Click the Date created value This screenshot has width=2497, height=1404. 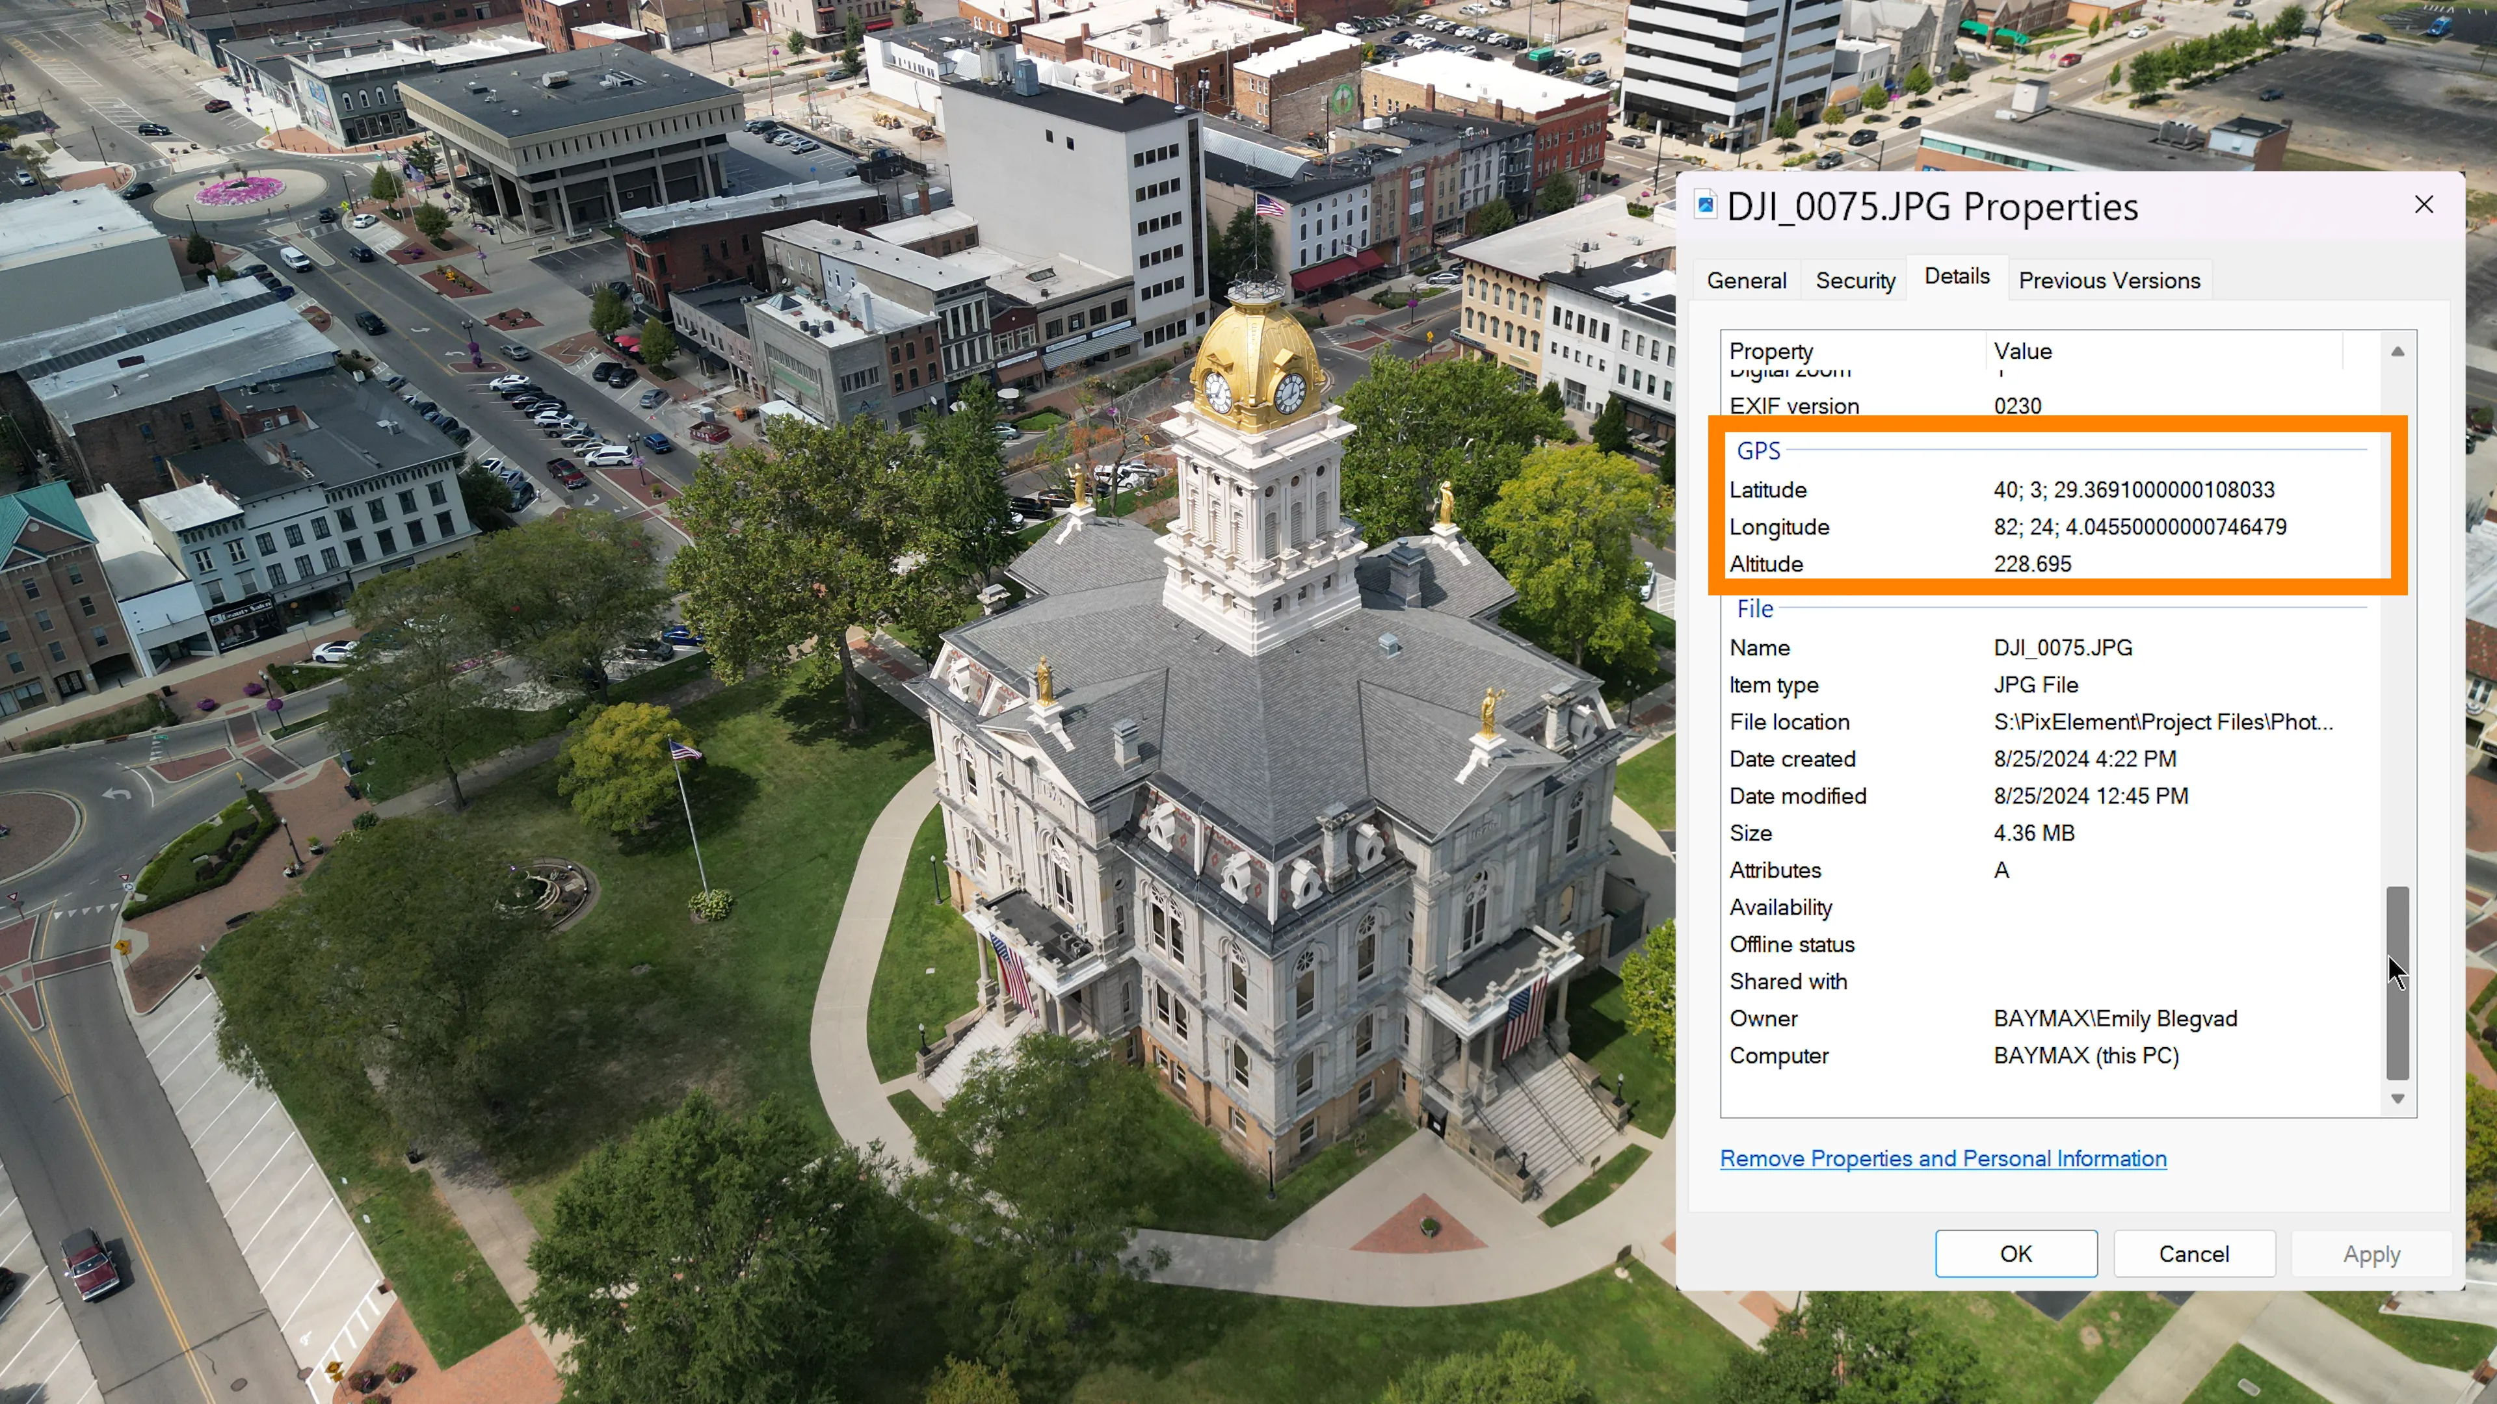click(x=2084, y=759)
